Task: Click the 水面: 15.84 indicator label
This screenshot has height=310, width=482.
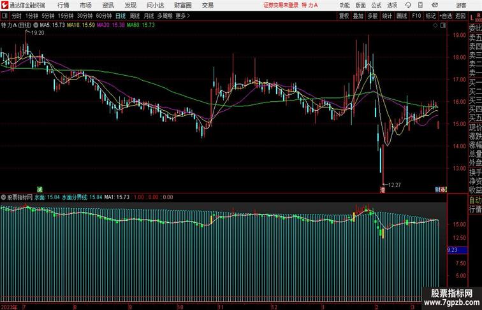Action: coord(47,197)
